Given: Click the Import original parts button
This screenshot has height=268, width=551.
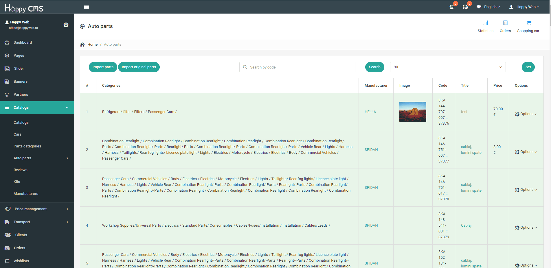Looking at the screenshot, I should tap(139, 67).
